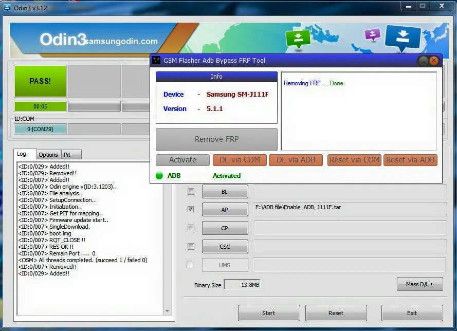Tick the CP checkbox
Screen dimensions: 457x331
[x=191, y=228]
